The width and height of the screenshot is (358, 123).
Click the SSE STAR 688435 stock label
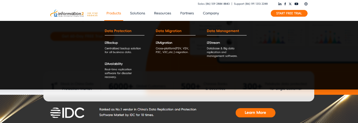coord(92,14)
